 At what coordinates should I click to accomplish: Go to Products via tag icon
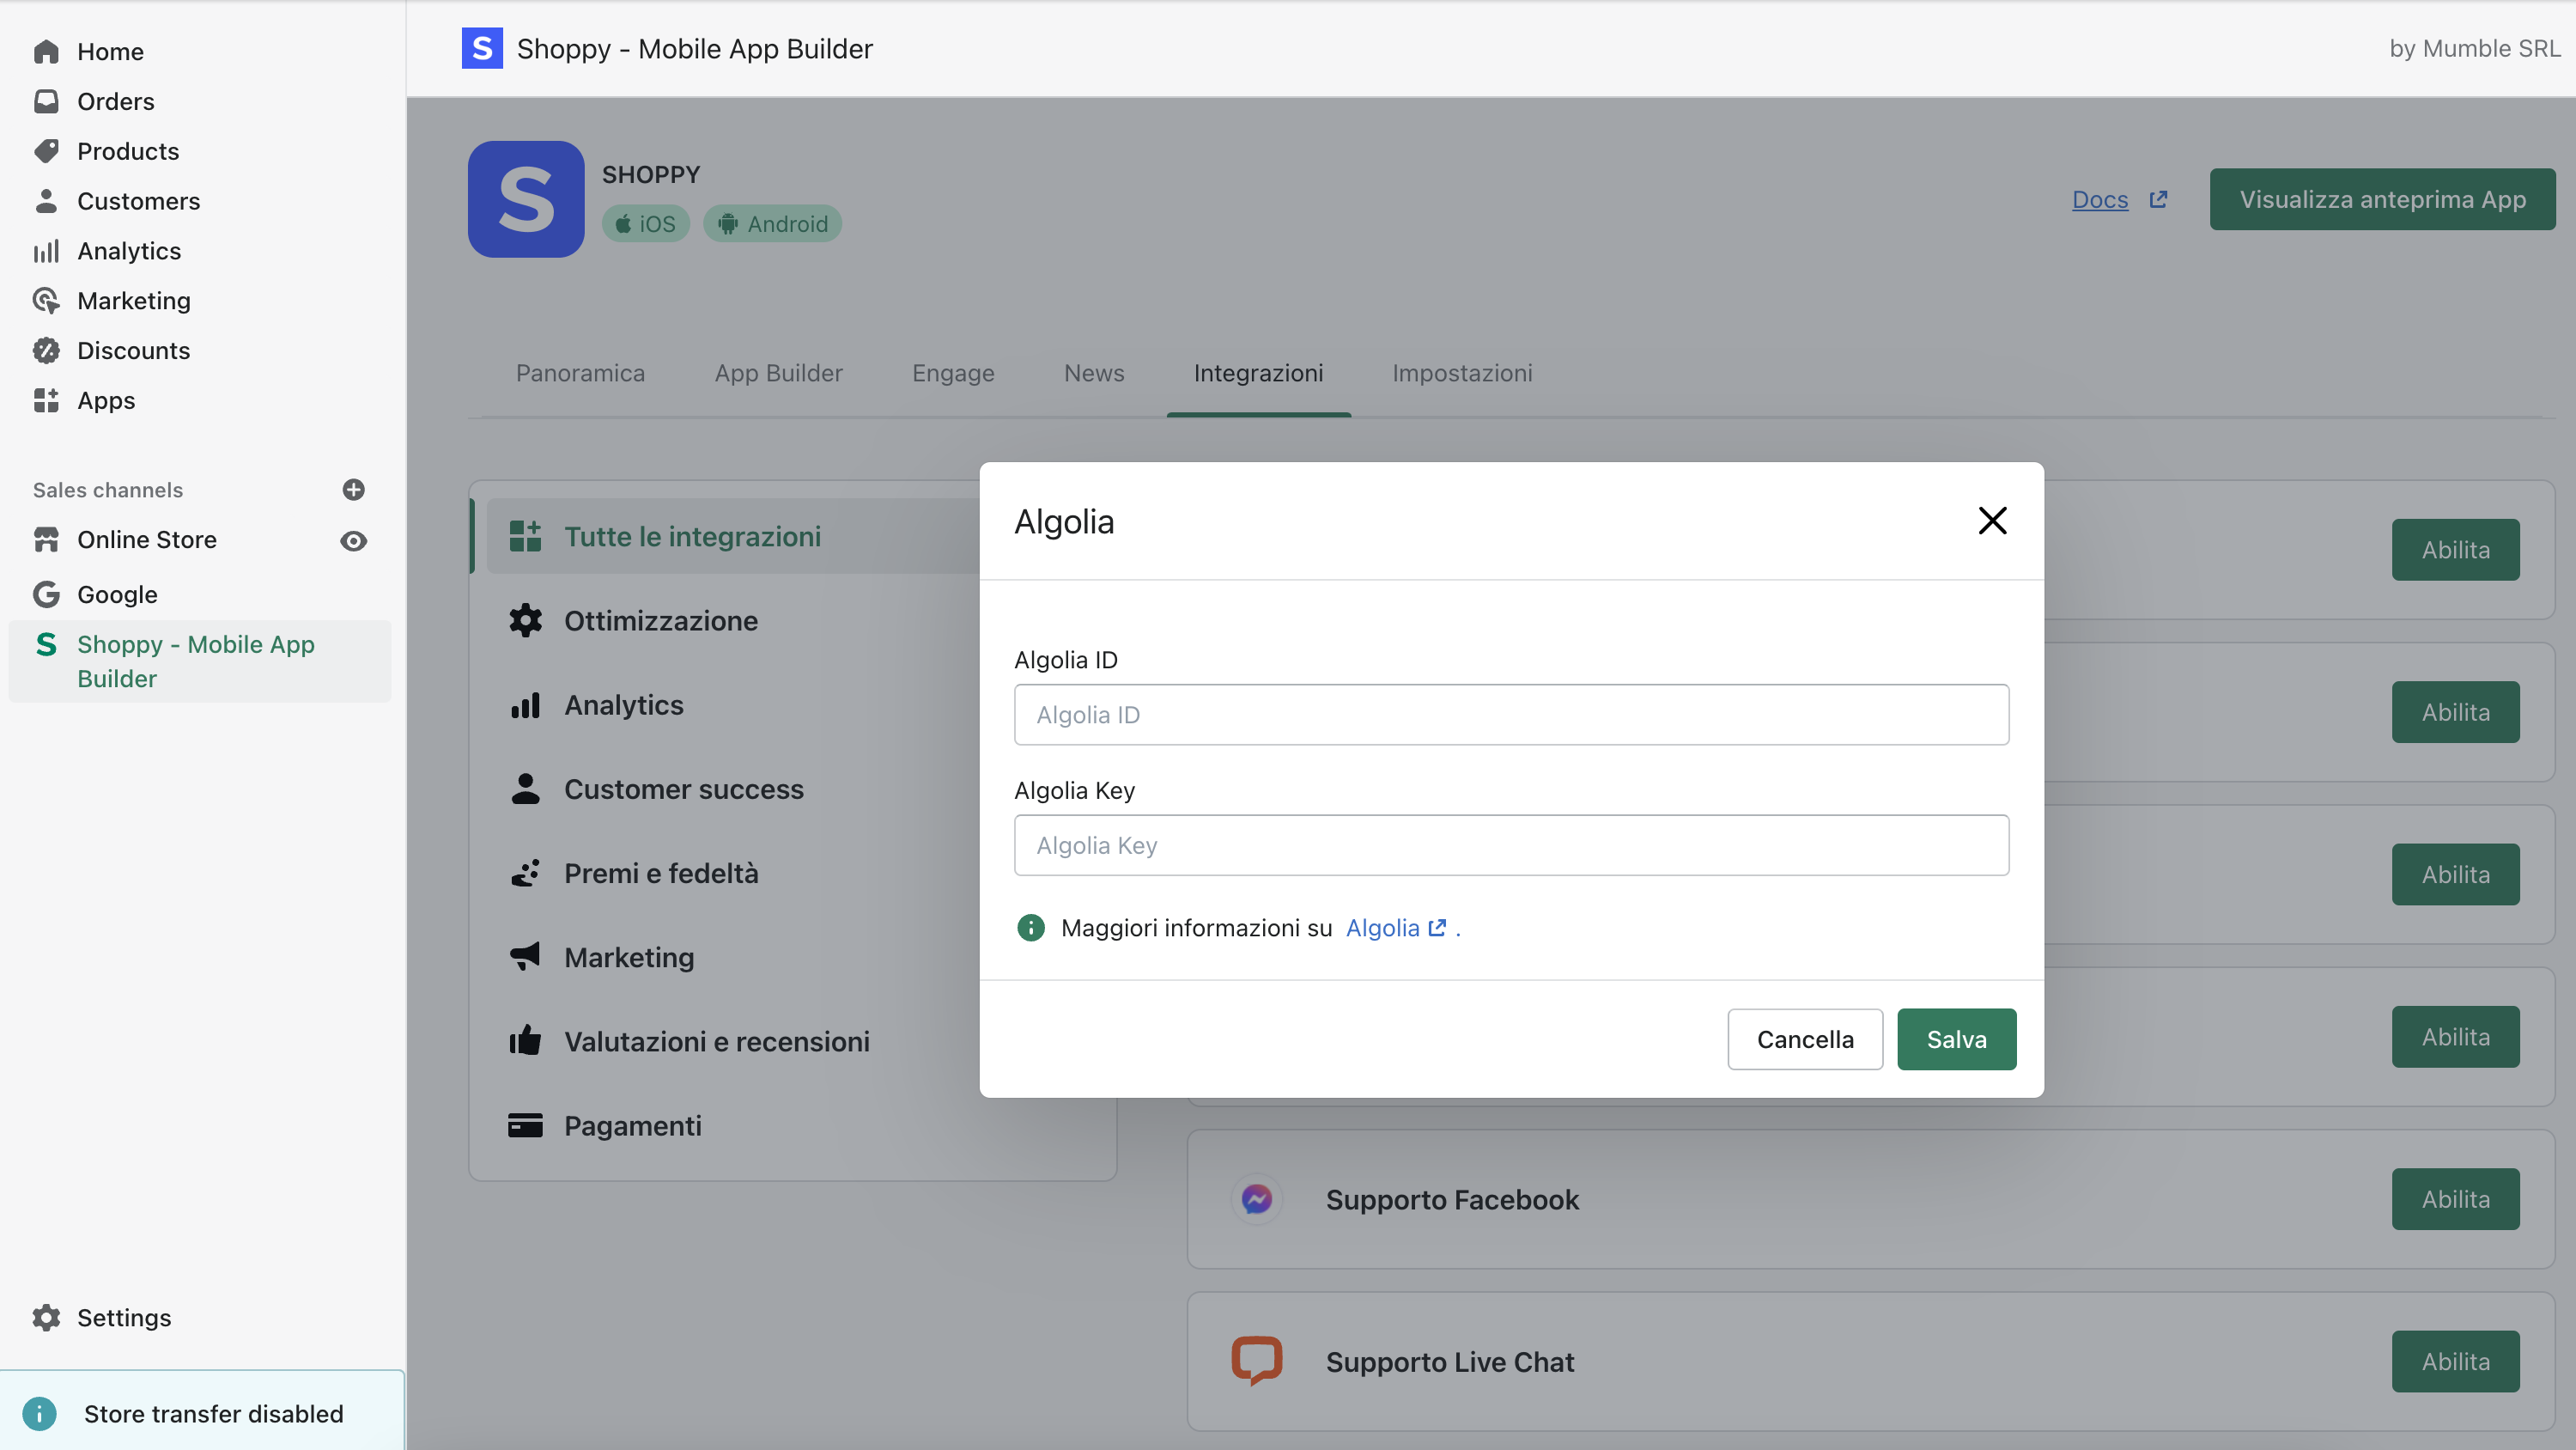point(46,151)
